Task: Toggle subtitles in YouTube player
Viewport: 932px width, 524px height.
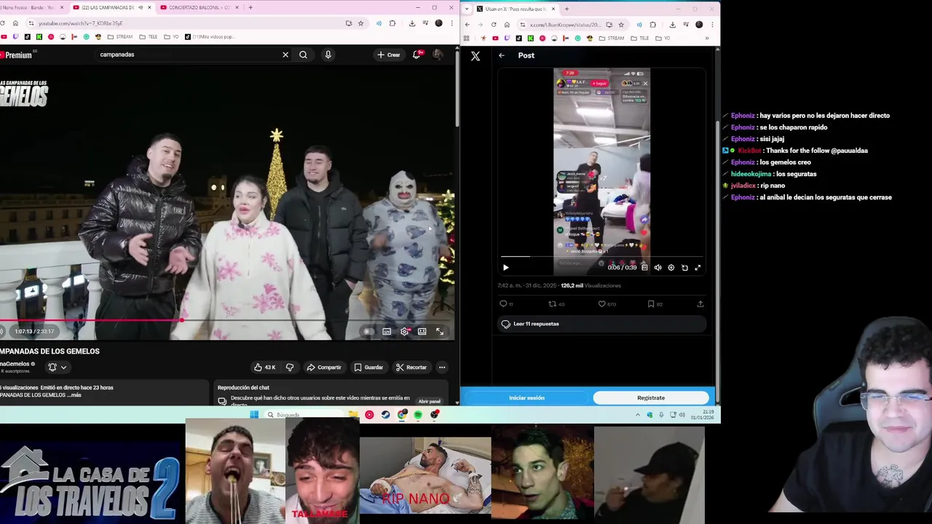Action: (387, 332)
